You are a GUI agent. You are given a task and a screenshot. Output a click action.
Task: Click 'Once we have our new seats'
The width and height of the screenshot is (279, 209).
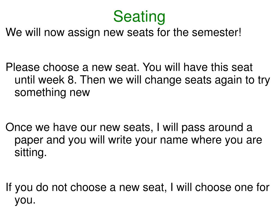(x=79, y=128)
